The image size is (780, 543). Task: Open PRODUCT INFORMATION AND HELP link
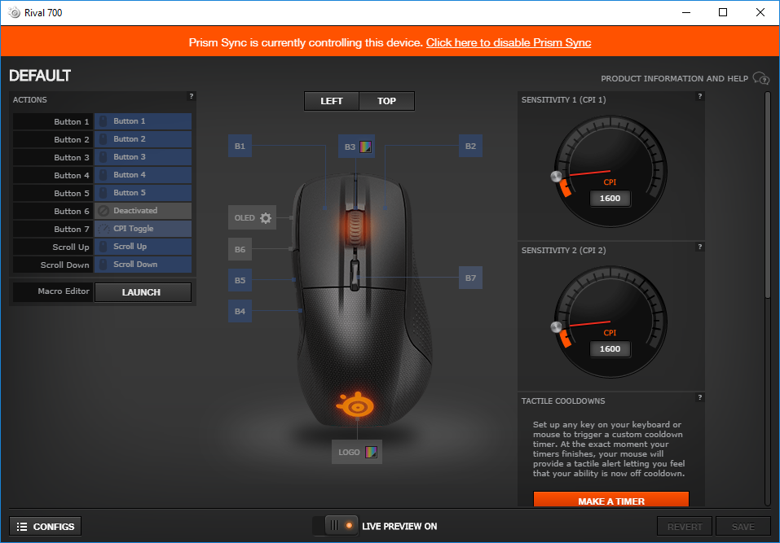click(674, 78)
